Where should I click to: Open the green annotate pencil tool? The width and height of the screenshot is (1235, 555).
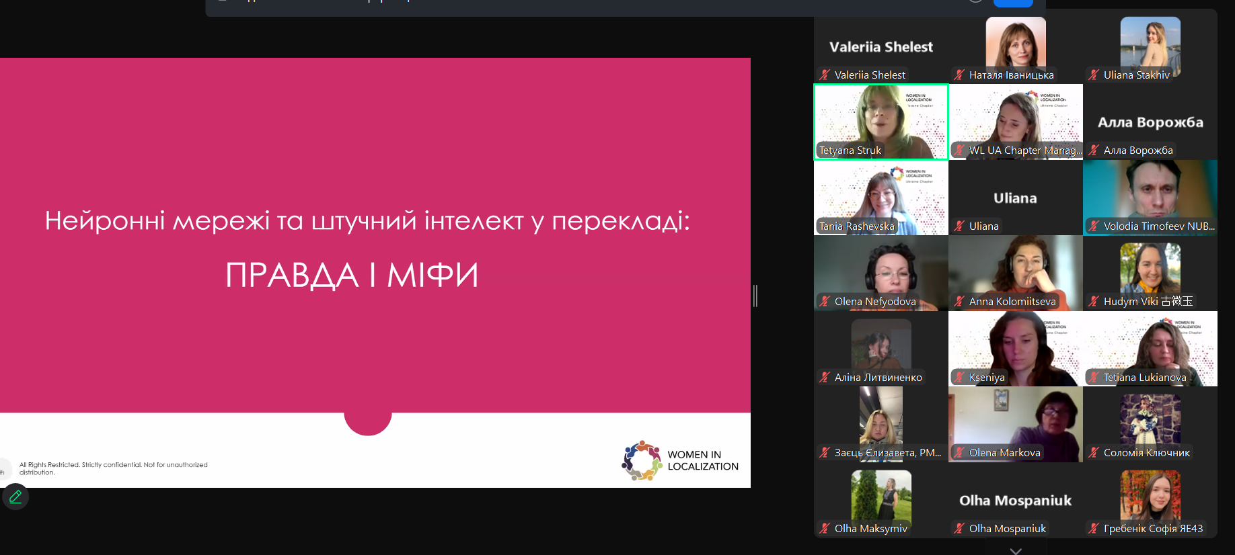(15, 497)
